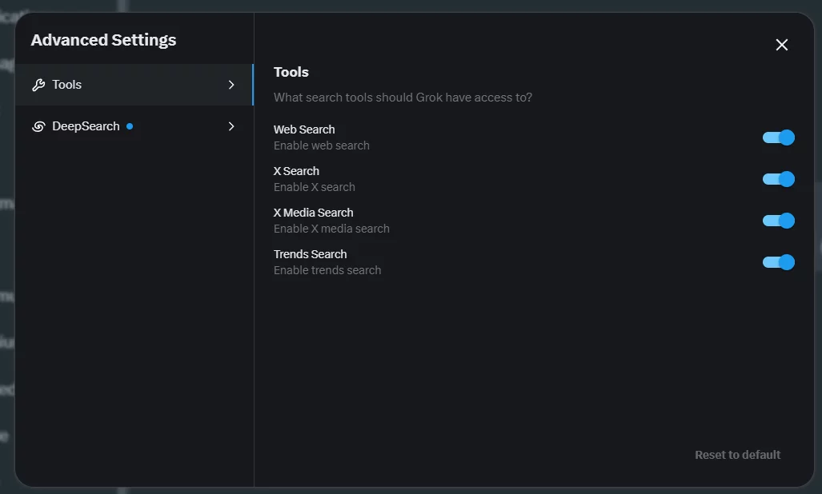This screenshot has height=494, width=822.
Task: Expand the DeepSearch row chevron
Action: pyautogui.click(x=231, y=126)
